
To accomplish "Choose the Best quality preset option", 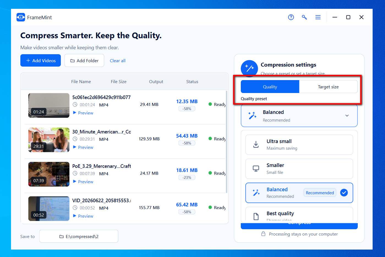I will (299, 214).
